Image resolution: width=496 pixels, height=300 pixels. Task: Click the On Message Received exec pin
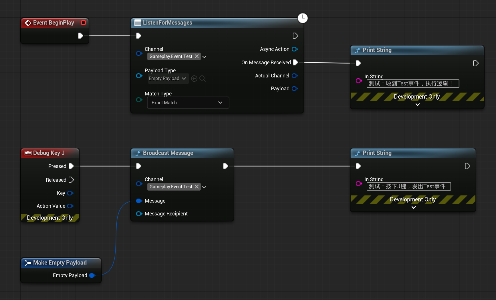295,62
